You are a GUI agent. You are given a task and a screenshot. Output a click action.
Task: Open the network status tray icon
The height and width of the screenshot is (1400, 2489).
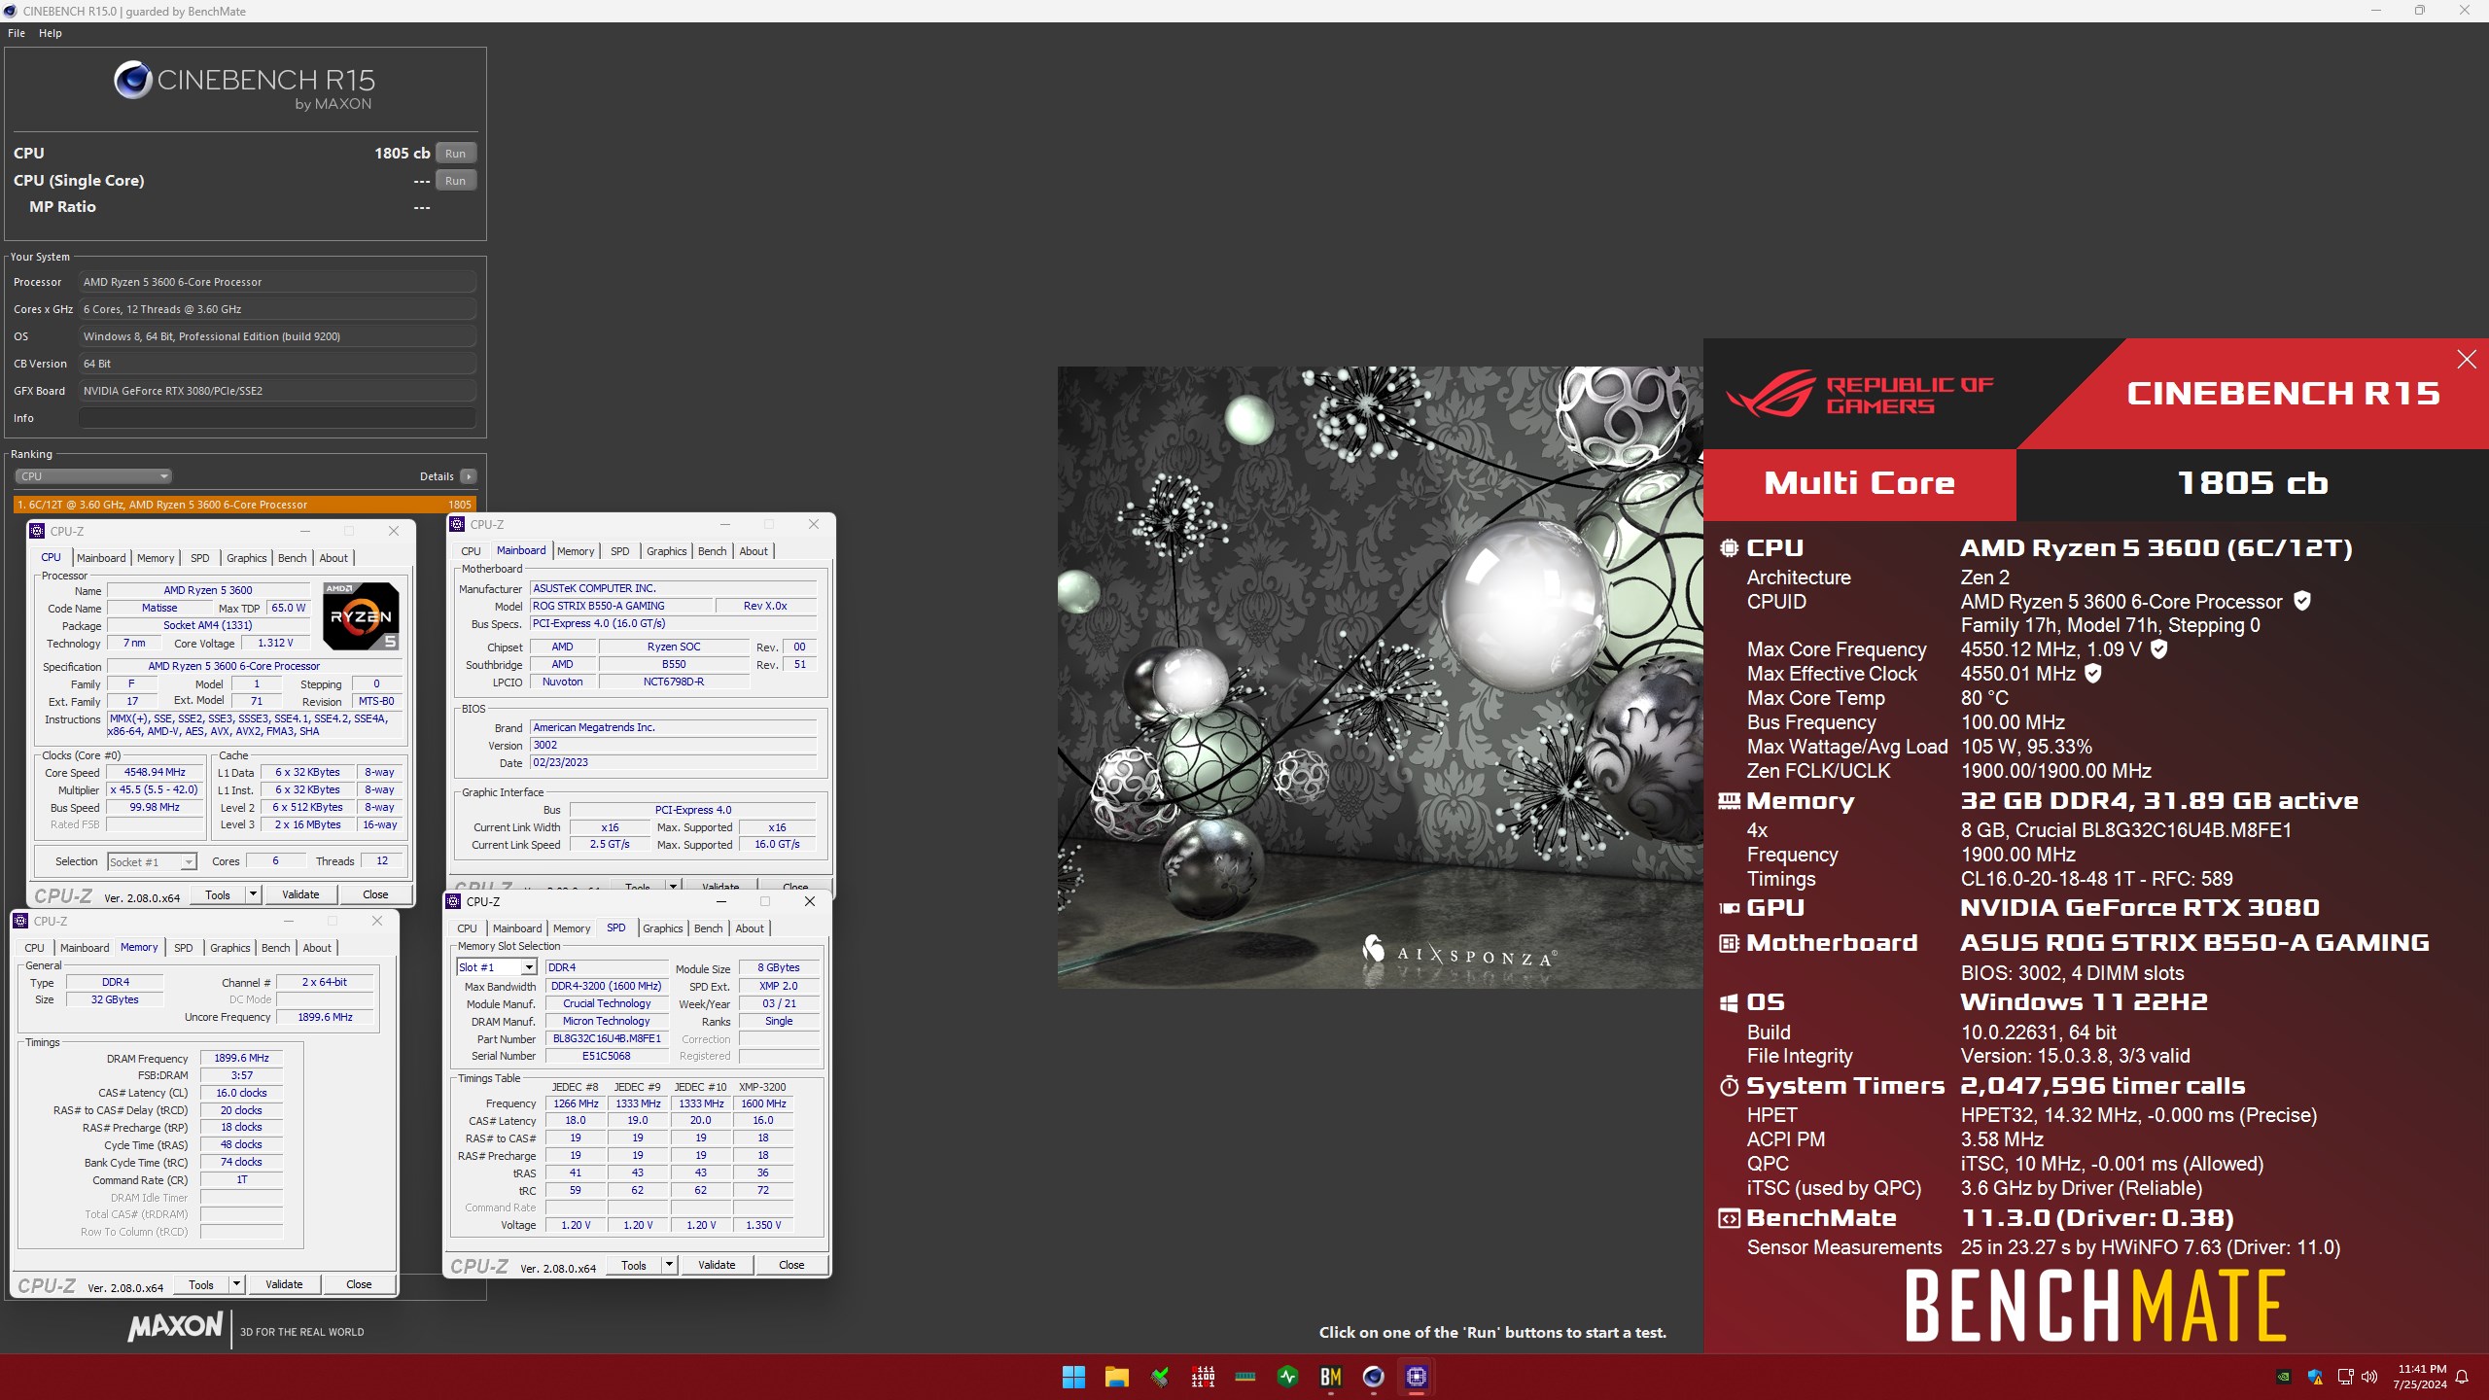[2345, 1377]
